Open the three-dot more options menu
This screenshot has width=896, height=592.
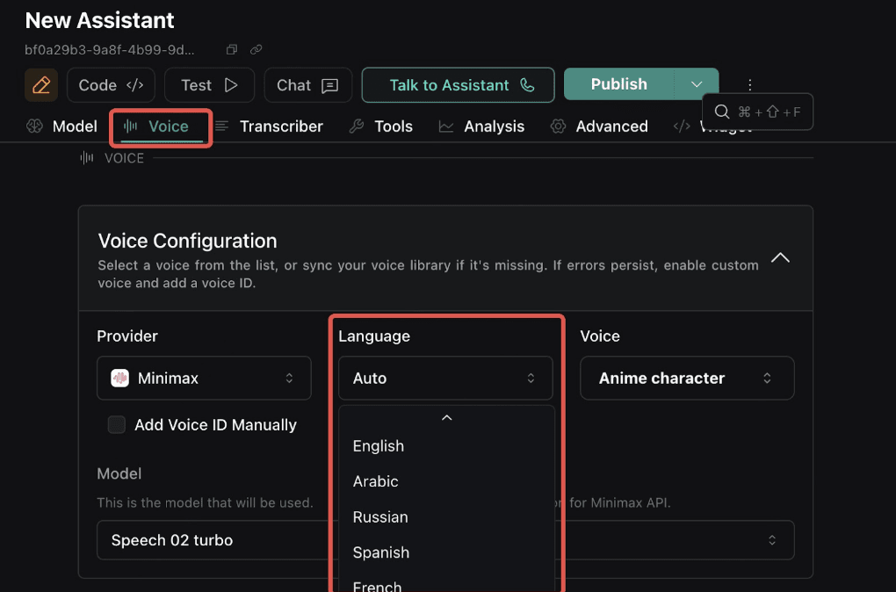point(749,85)
